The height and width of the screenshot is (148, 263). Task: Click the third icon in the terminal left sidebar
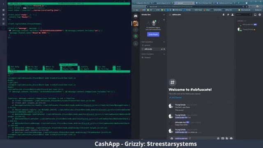pos(4,15)
